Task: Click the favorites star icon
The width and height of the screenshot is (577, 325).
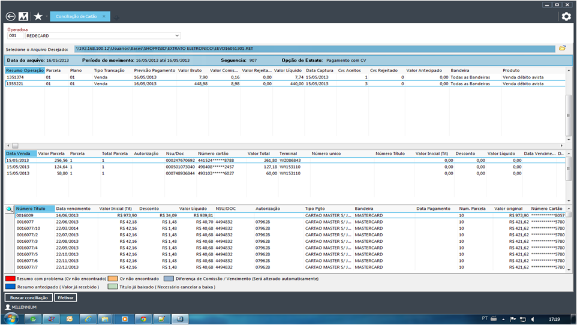Action: coord(38,16)
